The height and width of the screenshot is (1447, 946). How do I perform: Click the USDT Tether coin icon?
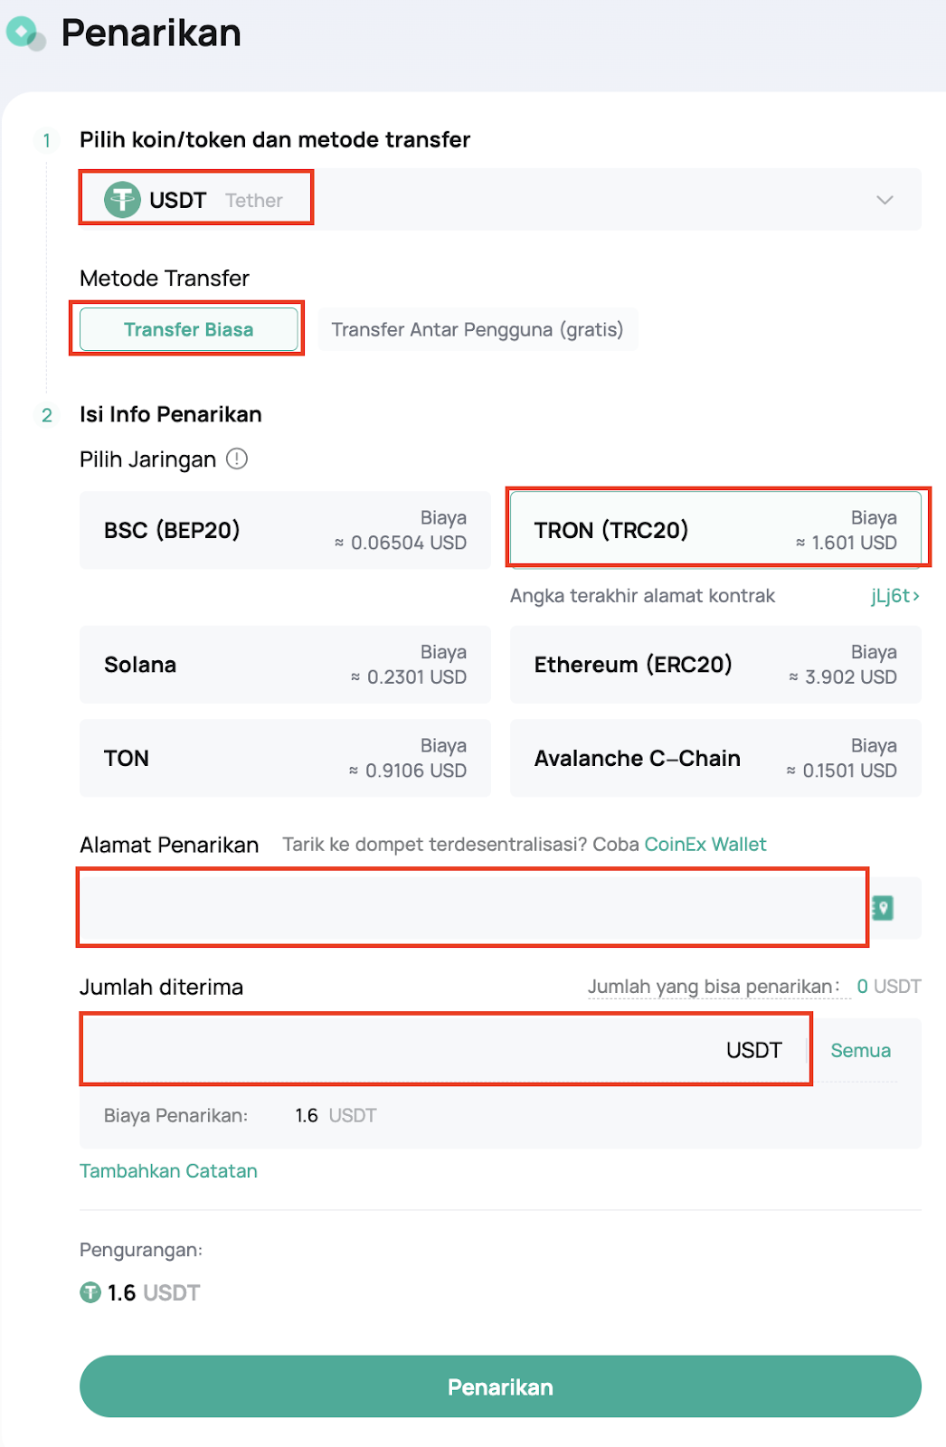click(x=122, y=200)
